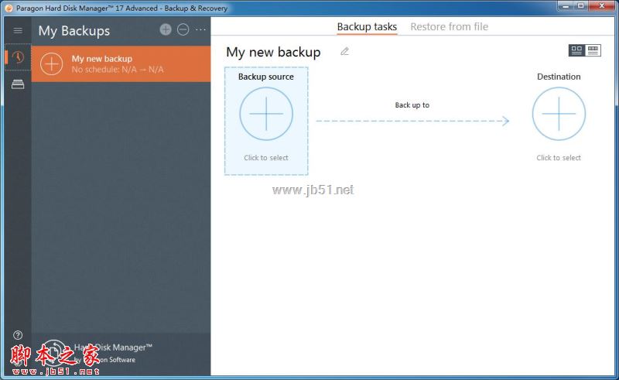The image size is (619, 380).
Task: Open the more options ellipsis in My Backups
Action: click(x=200, y=29)
